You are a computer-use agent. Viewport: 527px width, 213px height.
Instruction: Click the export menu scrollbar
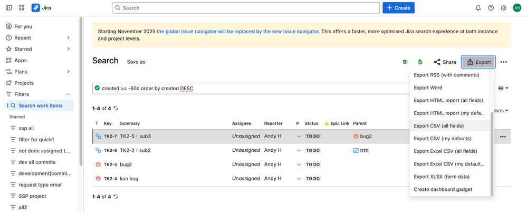(492, 154)
